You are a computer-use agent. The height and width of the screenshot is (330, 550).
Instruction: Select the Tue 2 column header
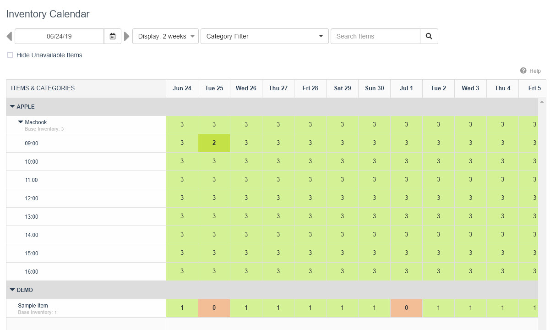tap(438, 88)
